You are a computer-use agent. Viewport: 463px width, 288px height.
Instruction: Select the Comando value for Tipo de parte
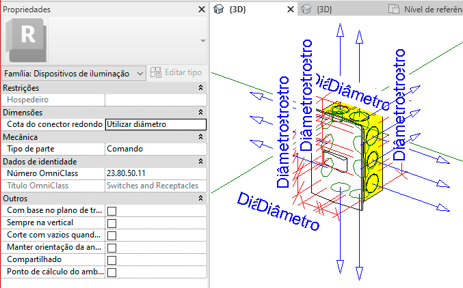pyautogui.click(x=156, y=149)
